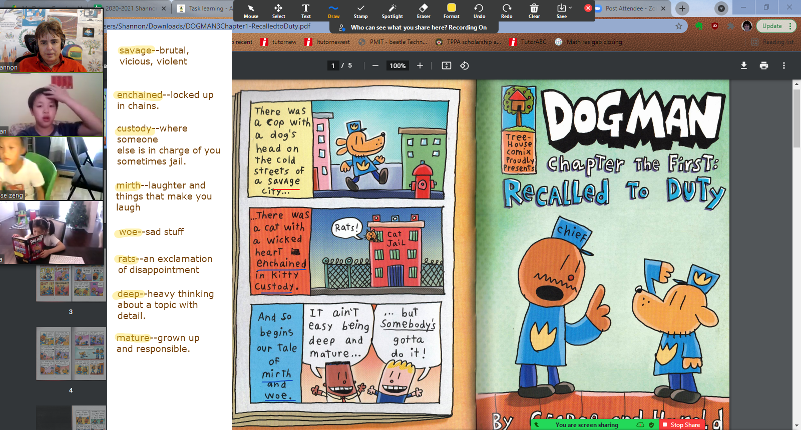
Task: Click the video tile of girl reading book
Action: click(52, 232)
